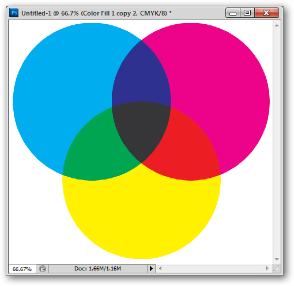Screen dimensions: 294x286
Task: Click the window resize grip in corner
Action: click(x=276, y=268)
